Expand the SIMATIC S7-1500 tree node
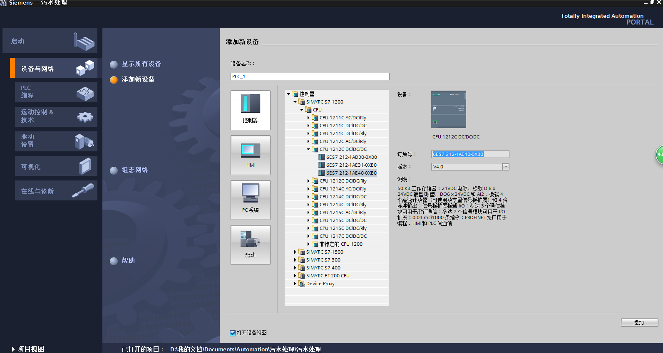This screenshot has width=663, height=353. 295,252
